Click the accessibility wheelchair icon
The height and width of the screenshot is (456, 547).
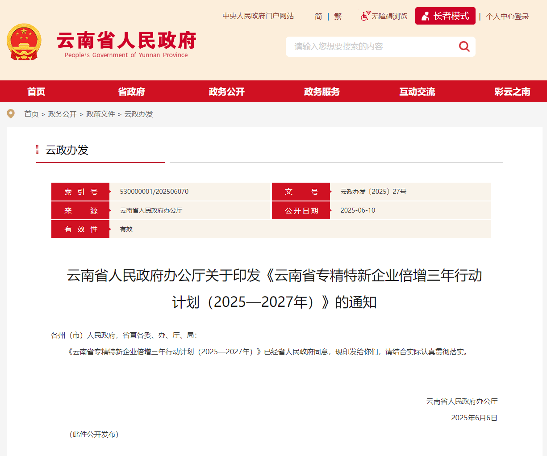(x=365, y=16)
